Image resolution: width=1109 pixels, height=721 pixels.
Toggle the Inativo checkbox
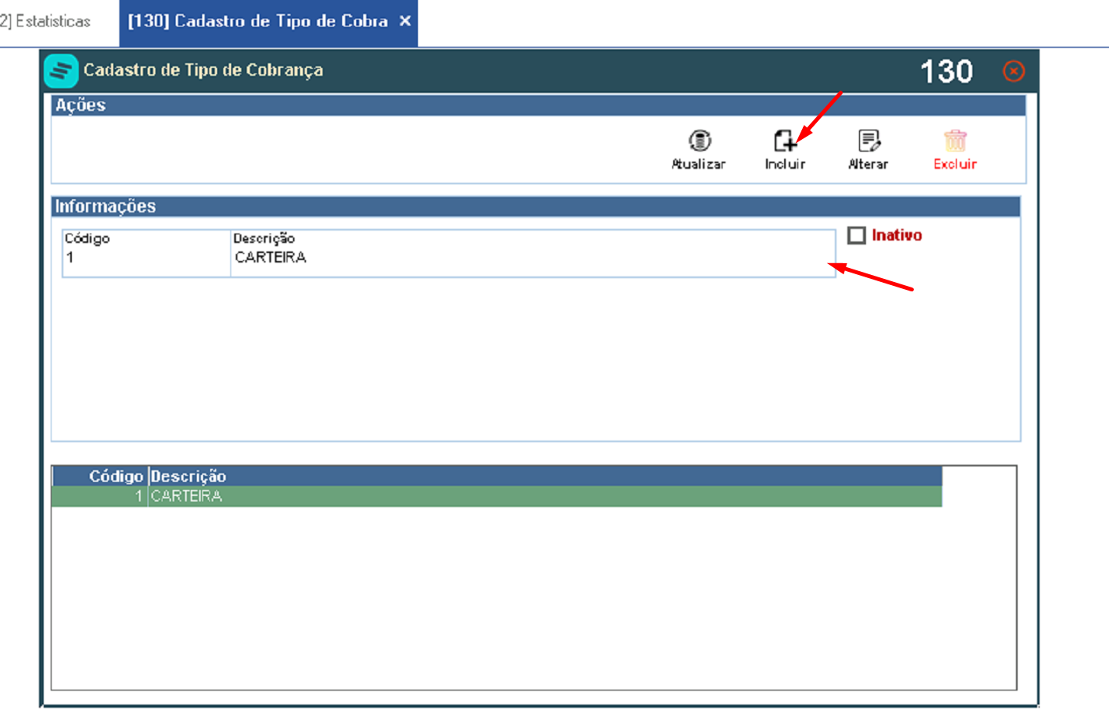click(x=857, y=235)
